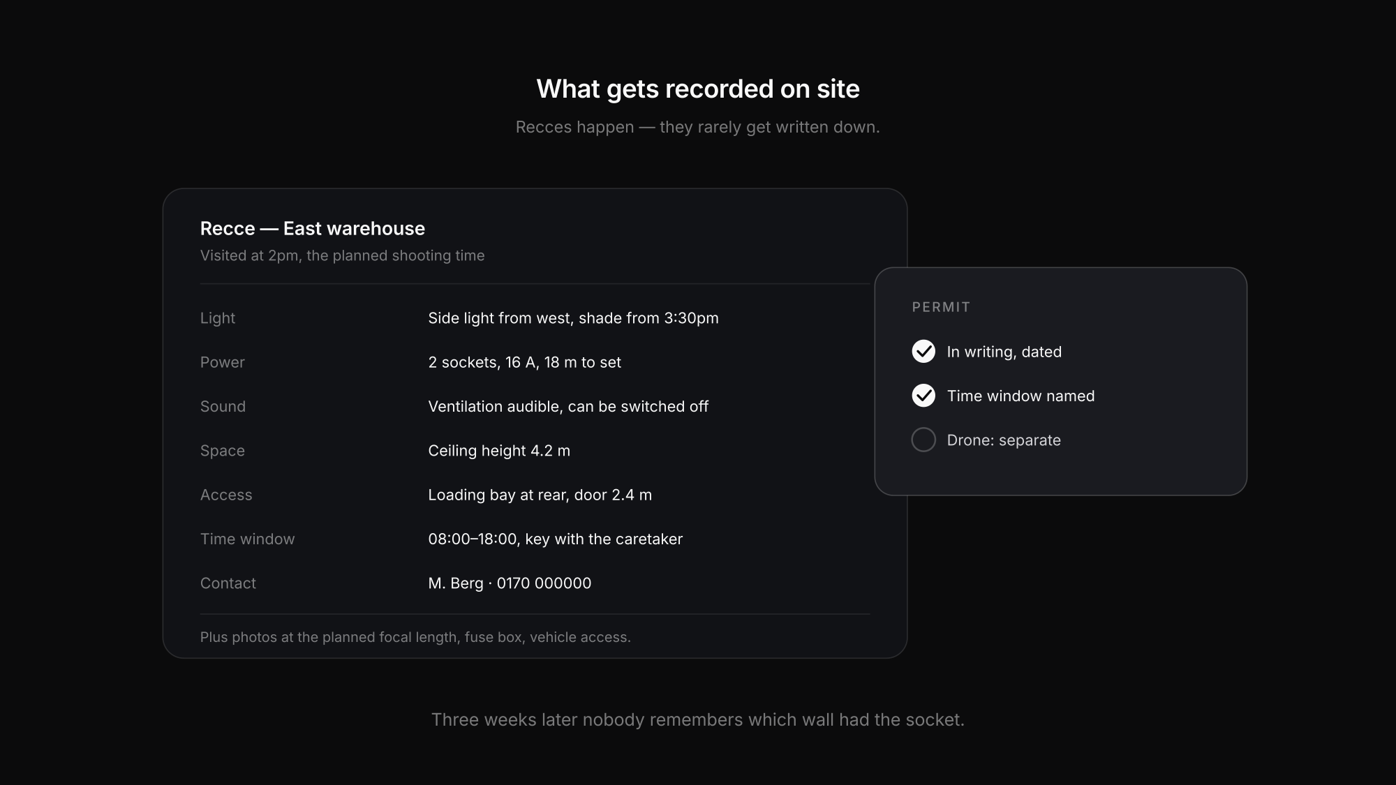Click the 'Contact' row label
Screen dimensions: 1396x785
[x=228, y=583]
